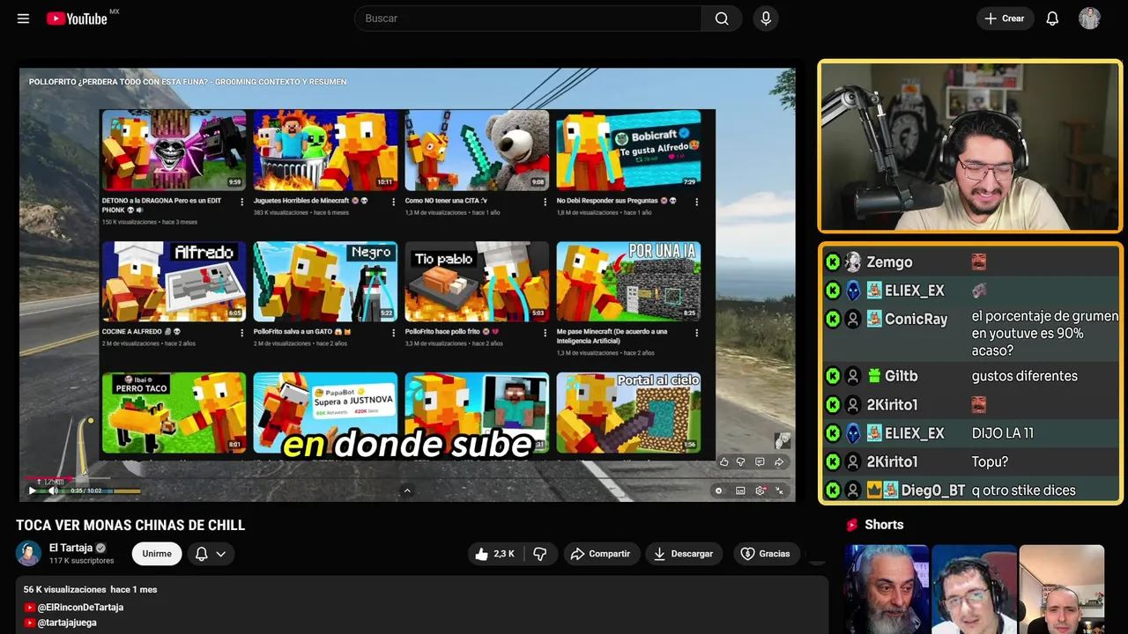Expand the subscription notification chevron
Image resolution: width=1128 pixels, height=634 pixels.
[221, 554]
